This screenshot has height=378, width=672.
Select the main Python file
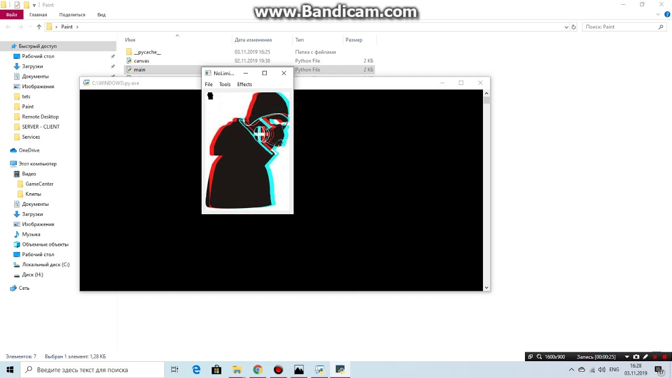pyautogui.click(x=140, y=70)
